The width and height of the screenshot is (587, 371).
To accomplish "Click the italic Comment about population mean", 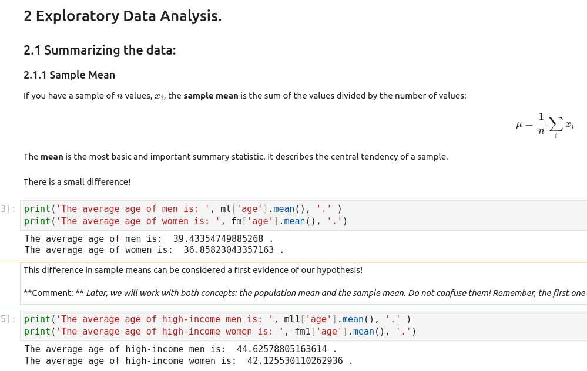I will 335,293.
